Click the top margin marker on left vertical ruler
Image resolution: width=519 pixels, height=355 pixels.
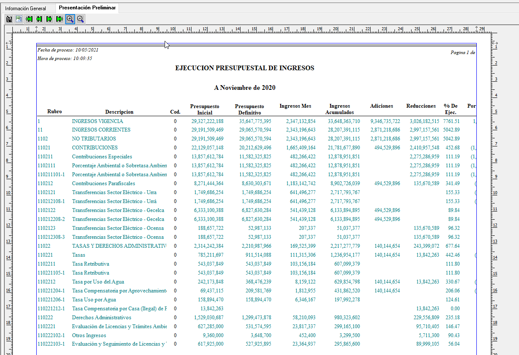tap(8, 43)
